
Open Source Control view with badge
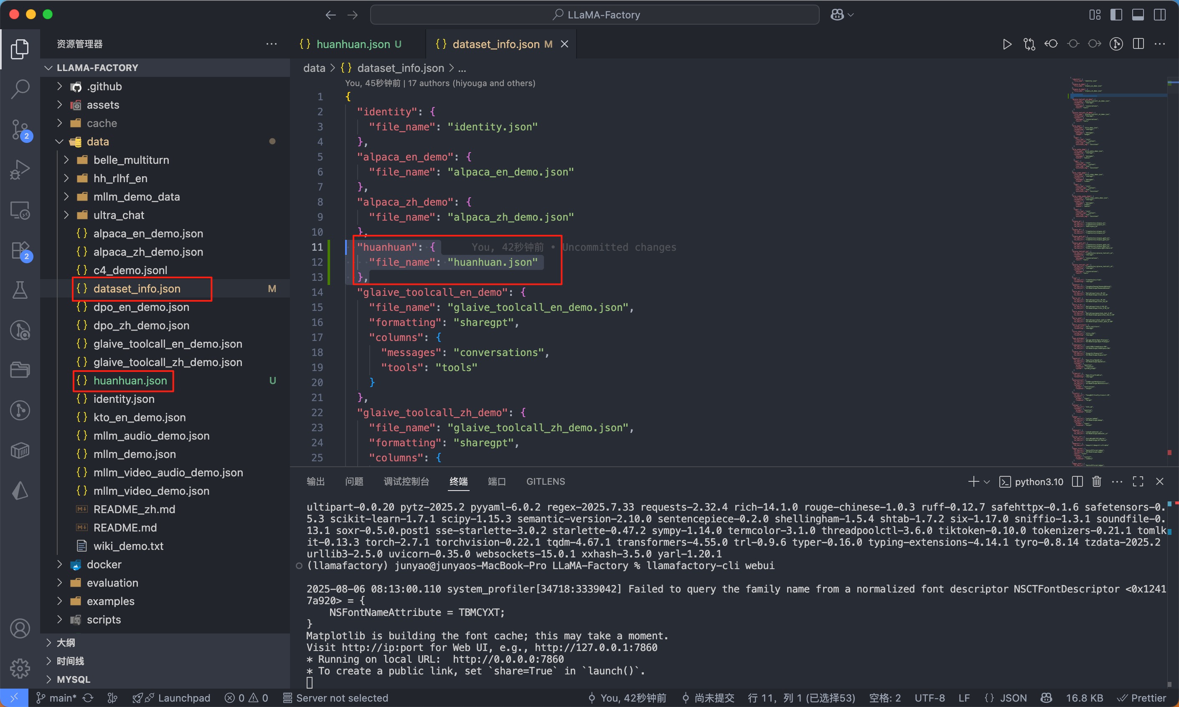[20, 130]
